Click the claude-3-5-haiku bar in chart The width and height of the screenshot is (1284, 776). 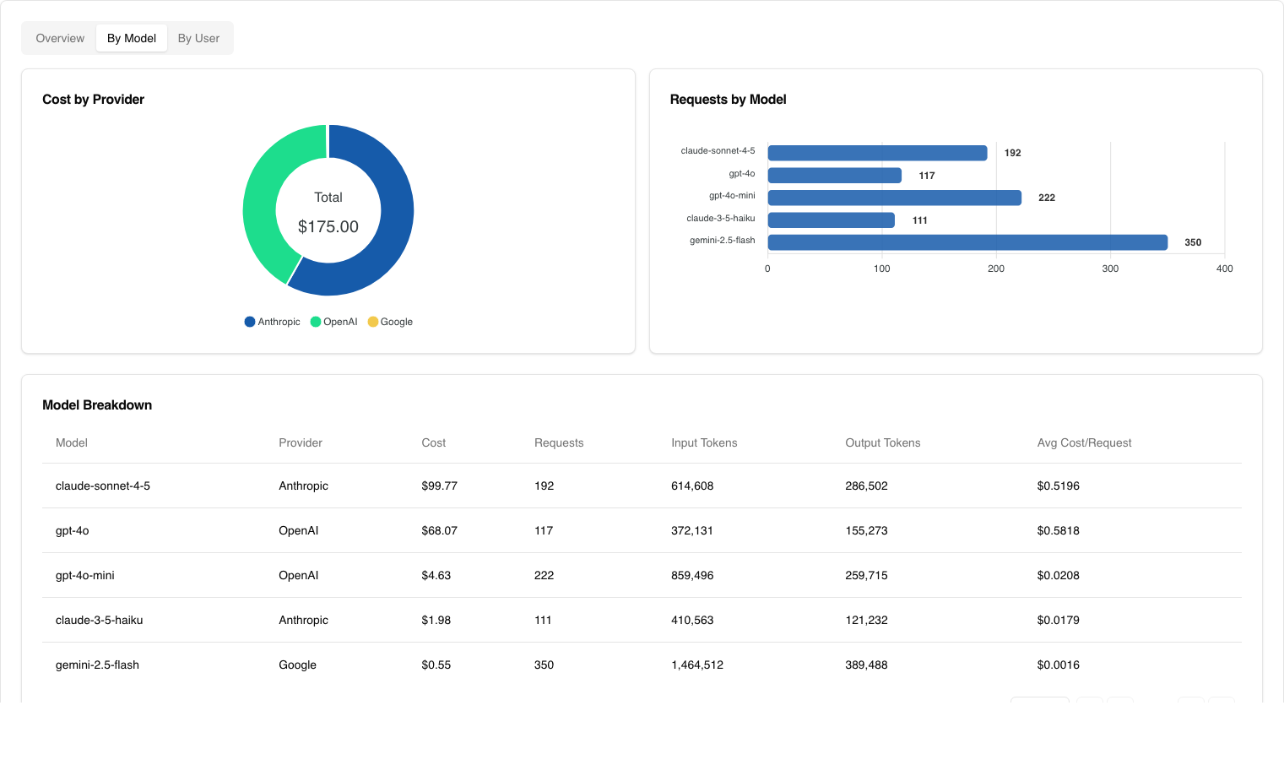point(831,220)
